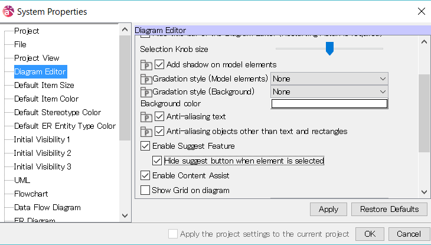Toggle Add shadow on model elements checkbox
The height and width of the screenshot is (245, 431).
[159, 64]
